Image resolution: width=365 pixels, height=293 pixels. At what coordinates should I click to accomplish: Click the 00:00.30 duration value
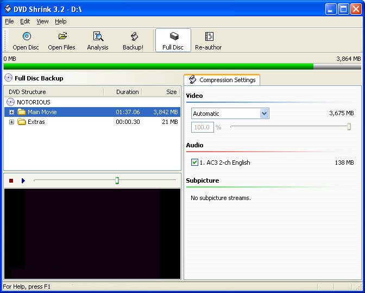click(128, 122)
